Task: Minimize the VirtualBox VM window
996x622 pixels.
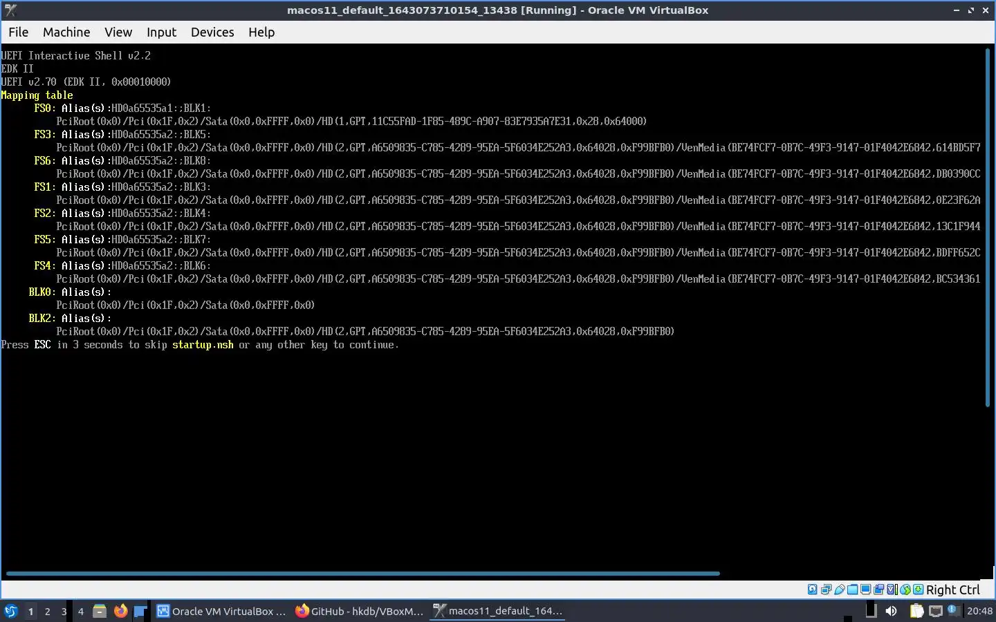Action: 957,10
